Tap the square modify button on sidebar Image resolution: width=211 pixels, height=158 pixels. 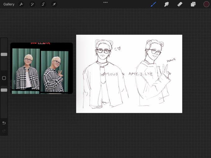coord(4,78)
